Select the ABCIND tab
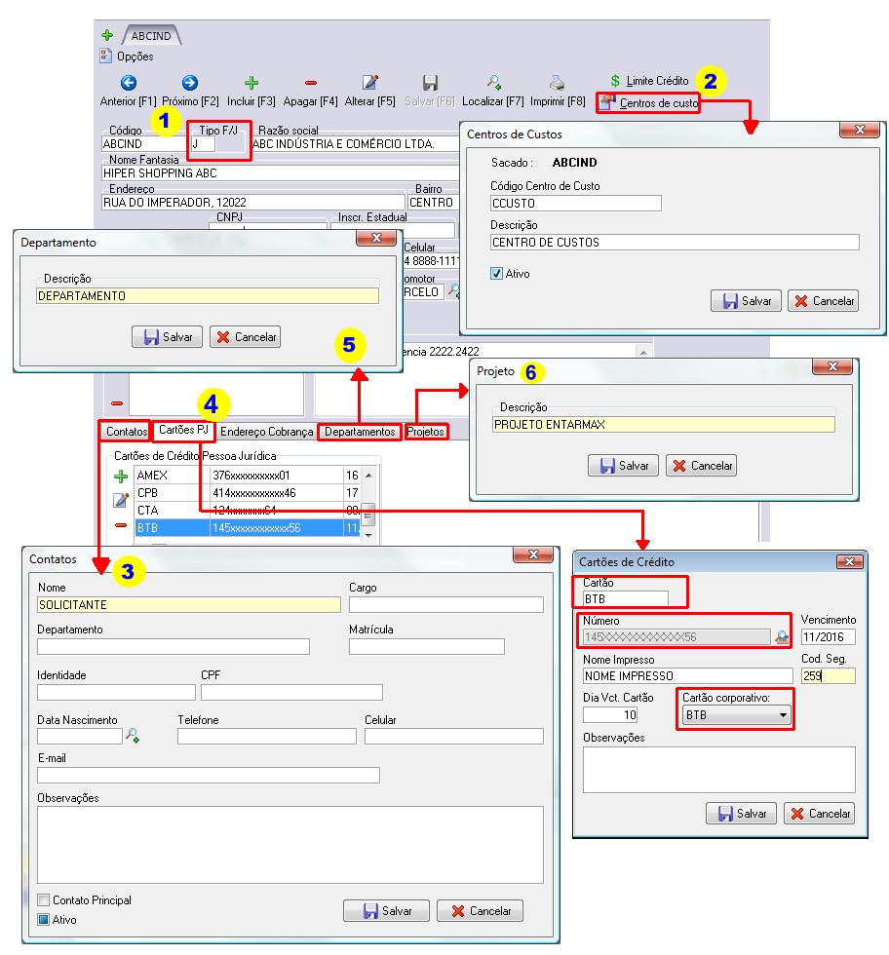The height and width of the screenshot is (955, 889). tap(151, 36)
